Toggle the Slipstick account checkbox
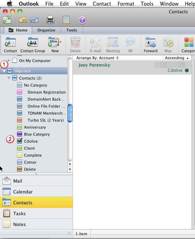This screenshot has height=239, width=195. [10, 71]
